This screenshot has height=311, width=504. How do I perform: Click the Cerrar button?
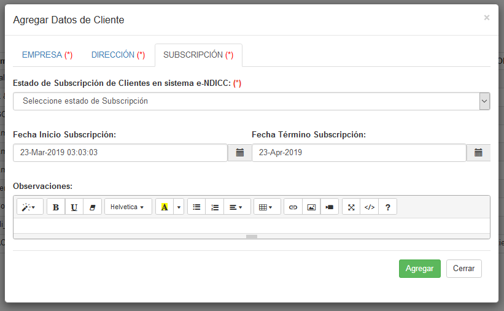click(463, 269)
